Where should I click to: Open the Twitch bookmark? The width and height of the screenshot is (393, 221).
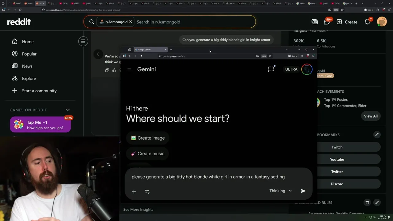[337, 147]
